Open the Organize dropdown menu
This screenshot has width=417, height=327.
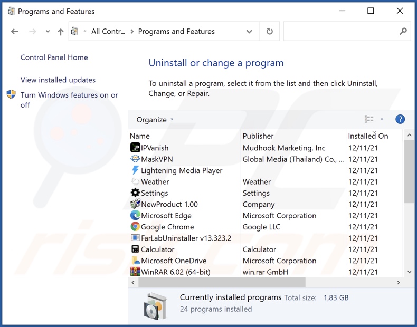(155, 120)
